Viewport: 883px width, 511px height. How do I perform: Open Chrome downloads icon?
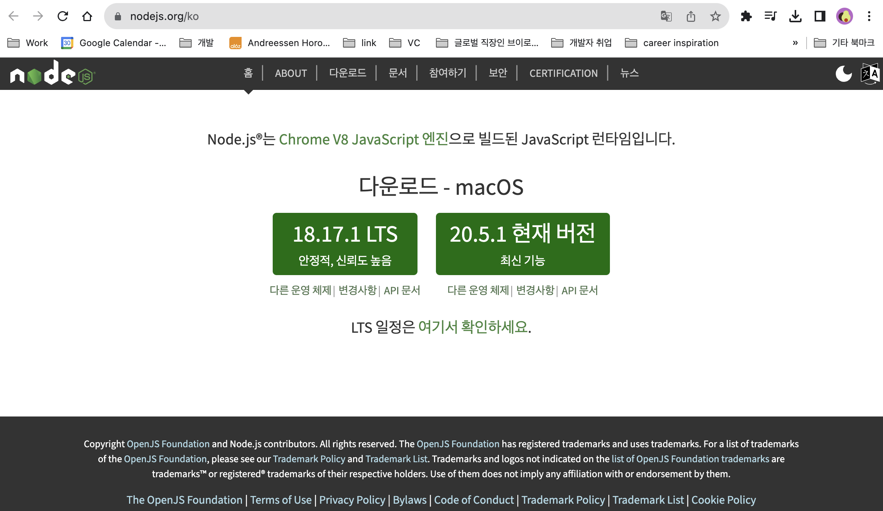795,16
